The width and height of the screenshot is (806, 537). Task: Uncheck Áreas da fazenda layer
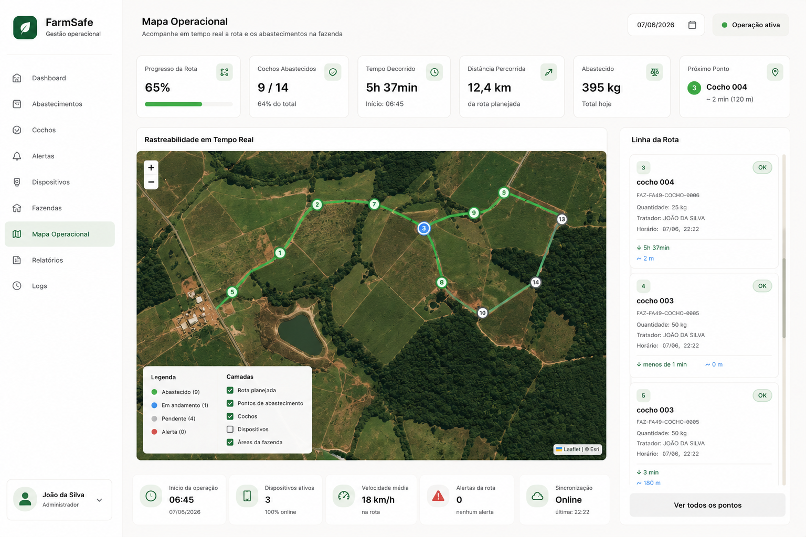click(230, 442)
